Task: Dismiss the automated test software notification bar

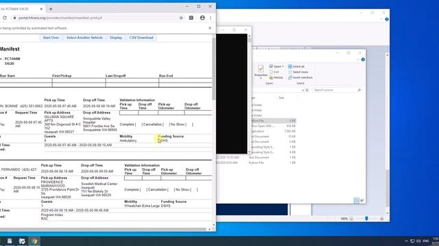Action: tap(210, 28)
